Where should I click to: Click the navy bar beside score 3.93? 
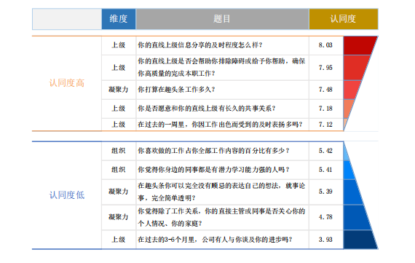360,240
